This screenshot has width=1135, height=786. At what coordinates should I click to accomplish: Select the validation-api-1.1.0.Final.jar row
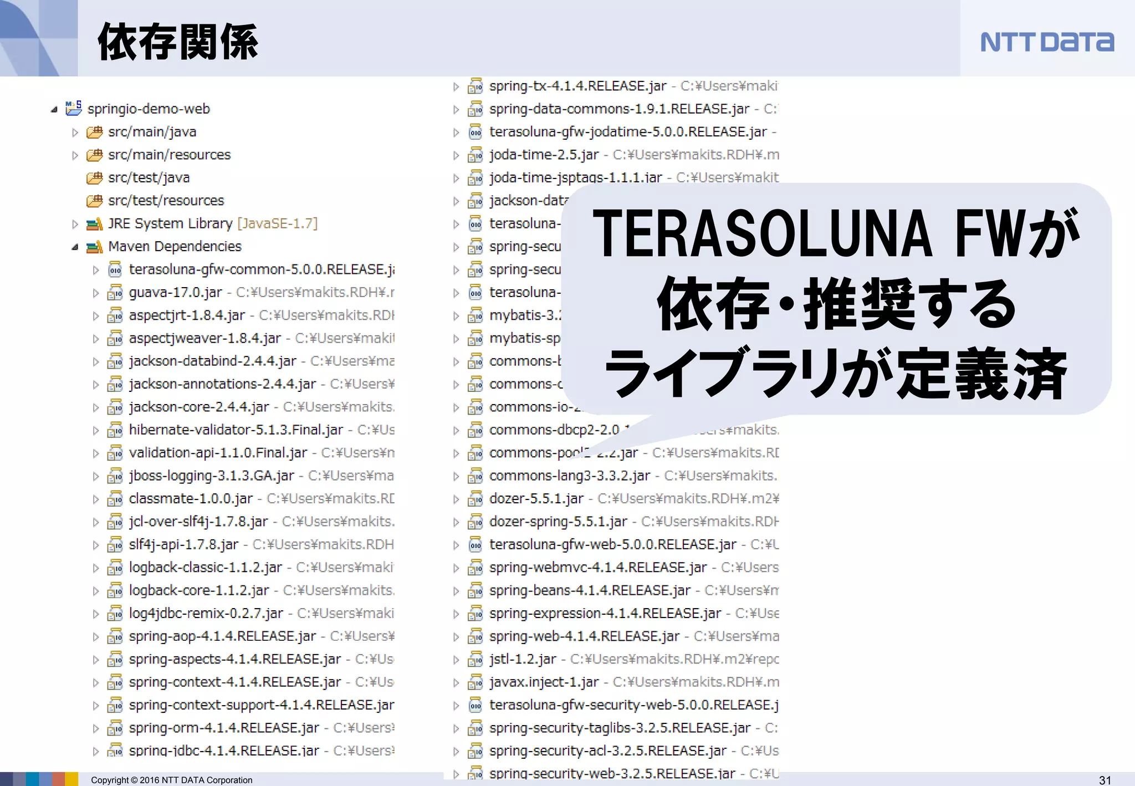click(x=244, y=453)
